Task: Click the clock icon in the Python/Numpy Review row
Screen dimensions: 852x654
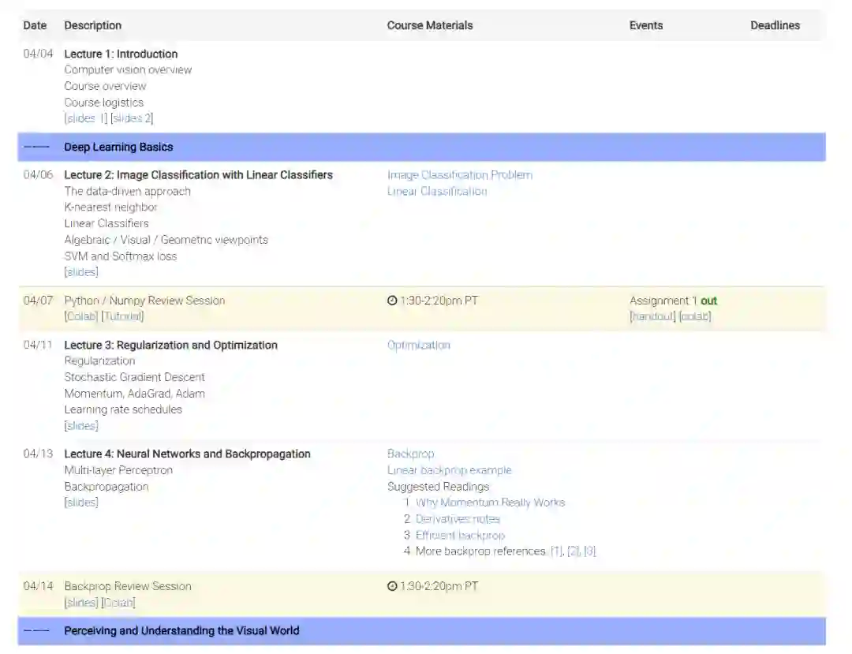Action: tap(392, 301)
